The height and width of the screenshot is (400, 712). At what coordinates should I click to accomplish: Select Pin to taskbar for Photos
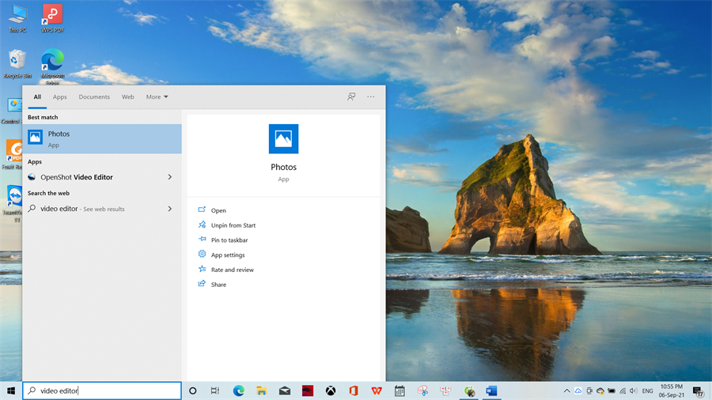[x=229, y=240]
